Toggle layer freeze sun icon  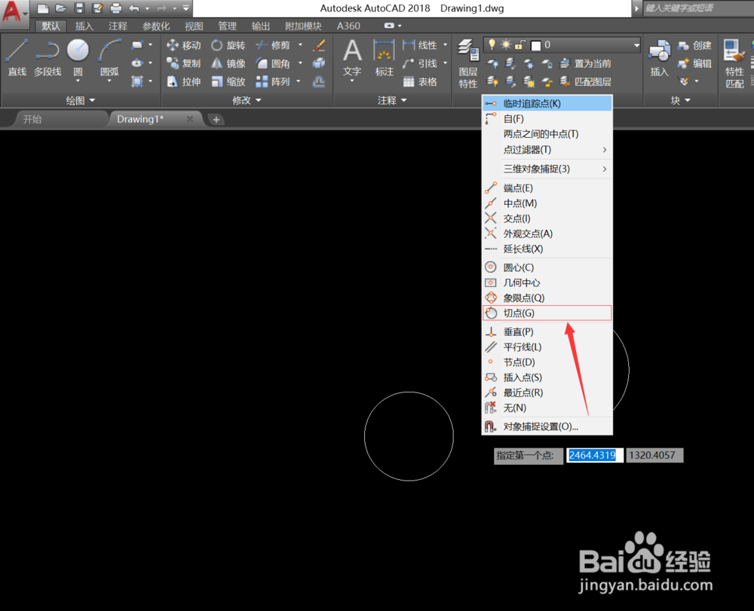point(506,44)
